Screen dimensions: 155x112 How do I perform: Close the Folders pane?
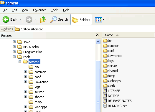click(x=97, y=35)
